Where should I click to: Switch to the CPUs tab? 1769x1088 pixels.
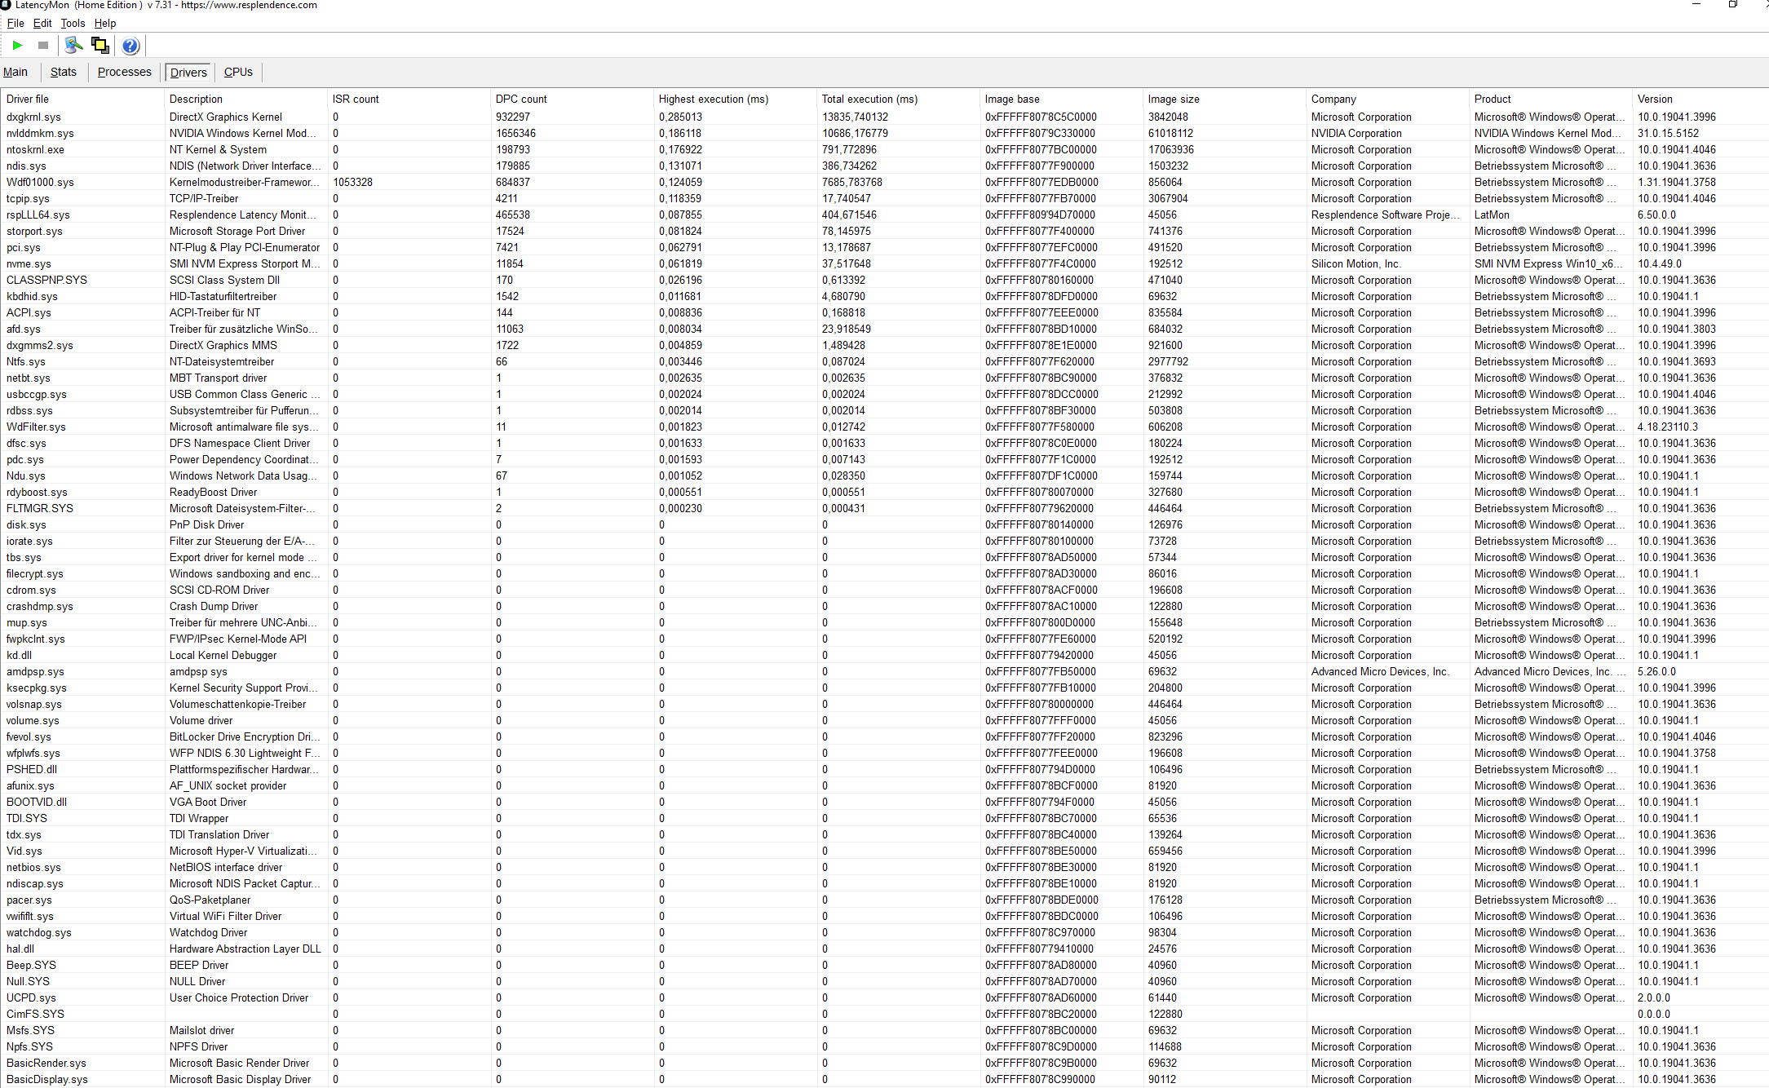tap(238, 72)
